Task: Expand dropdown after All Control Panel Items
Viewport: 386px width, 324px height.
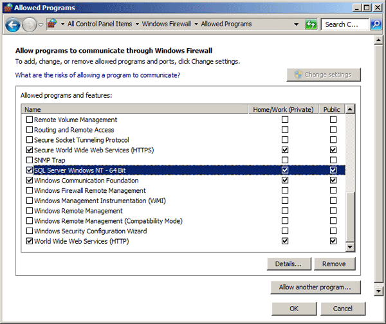Action: [137, 24]
